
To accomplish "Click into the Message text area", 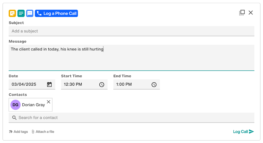I will [x=131, y=58].
